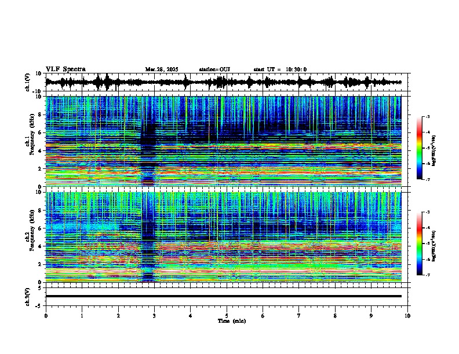Click the ch.1 color scale log(PSD) unit label
Image resolution: width=459 pixels, height=354 pixels.
click(x=434, y=151)
